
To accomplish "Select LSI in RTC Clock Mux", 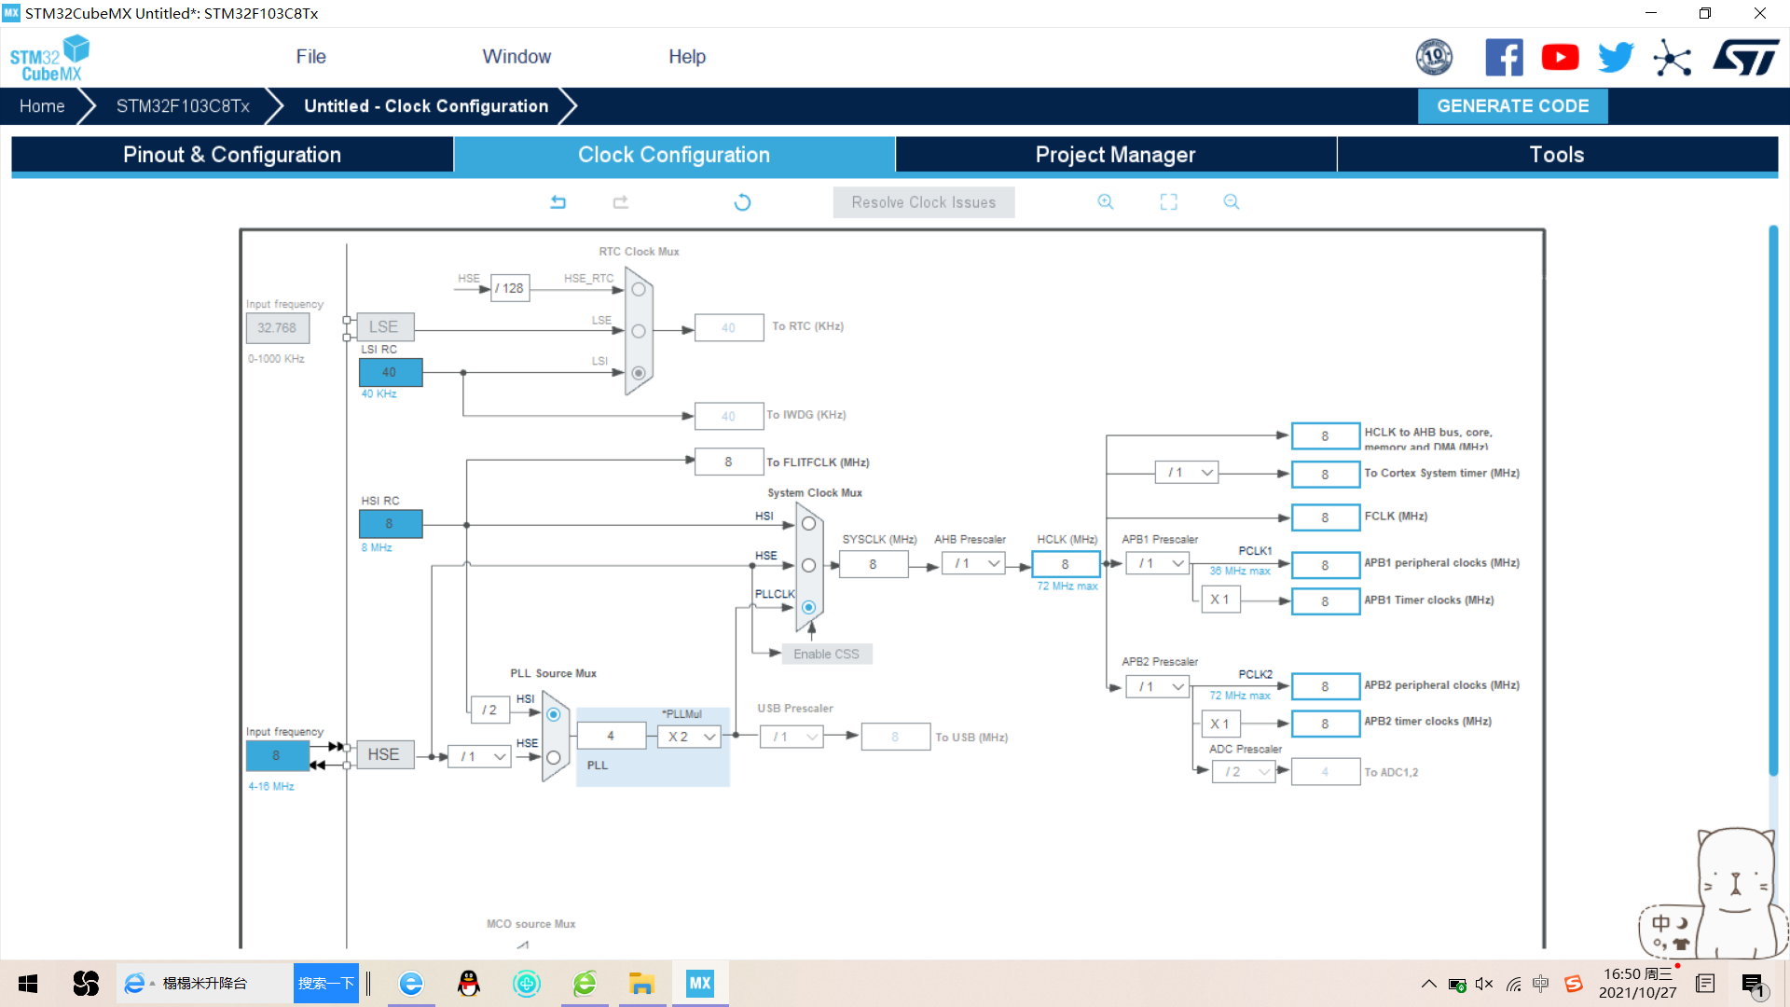I will (639, 373).
